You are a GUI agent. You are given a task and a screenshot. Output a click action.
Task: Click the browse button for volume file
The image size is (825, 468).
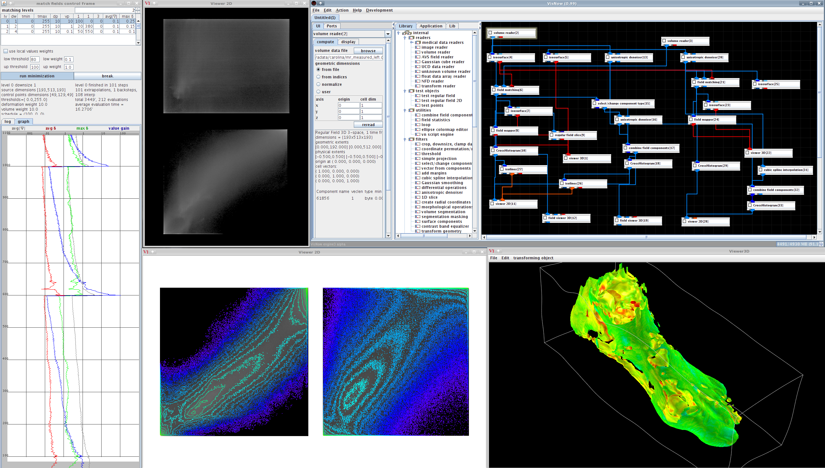[368, 51]
